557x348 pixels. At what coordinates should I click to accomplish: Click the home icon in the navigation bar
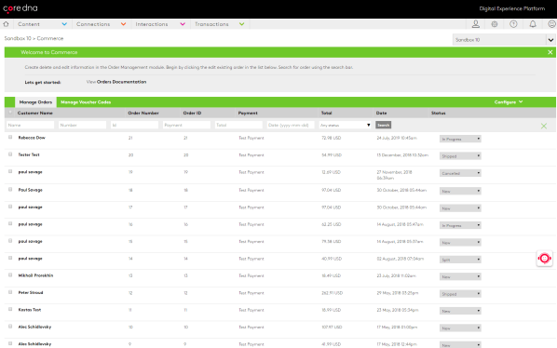pos(6,24)
